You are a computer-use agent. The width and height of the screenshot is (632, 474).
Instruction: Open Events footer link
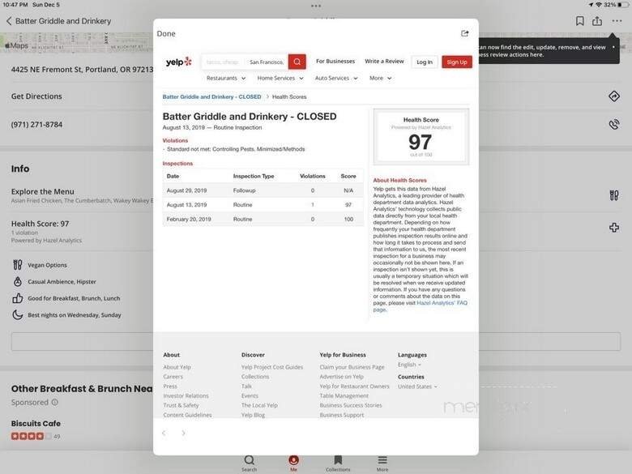click(x=250, y=395)
